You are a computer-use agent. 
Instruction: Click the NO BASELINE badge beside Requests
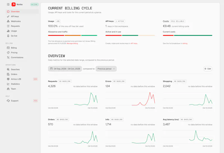[65, 81]
